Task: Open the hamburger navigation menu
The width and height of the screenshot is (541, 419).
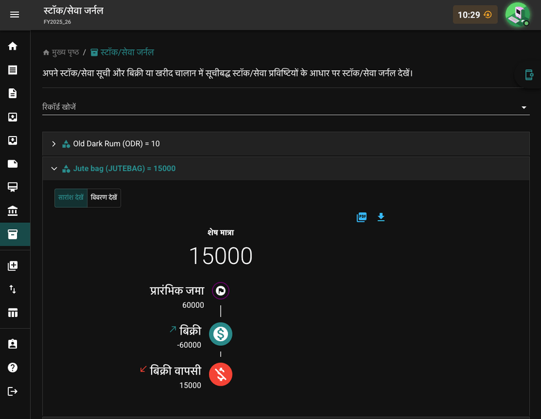Action: point(14,14)
